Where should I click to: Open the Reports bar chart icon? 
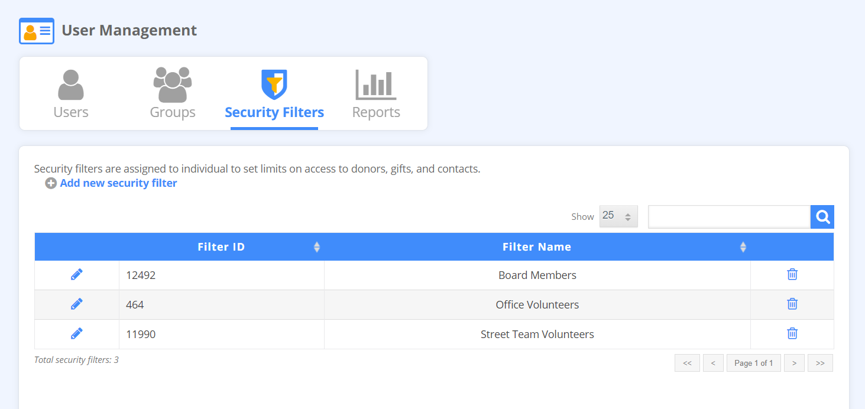pos(376,85)
